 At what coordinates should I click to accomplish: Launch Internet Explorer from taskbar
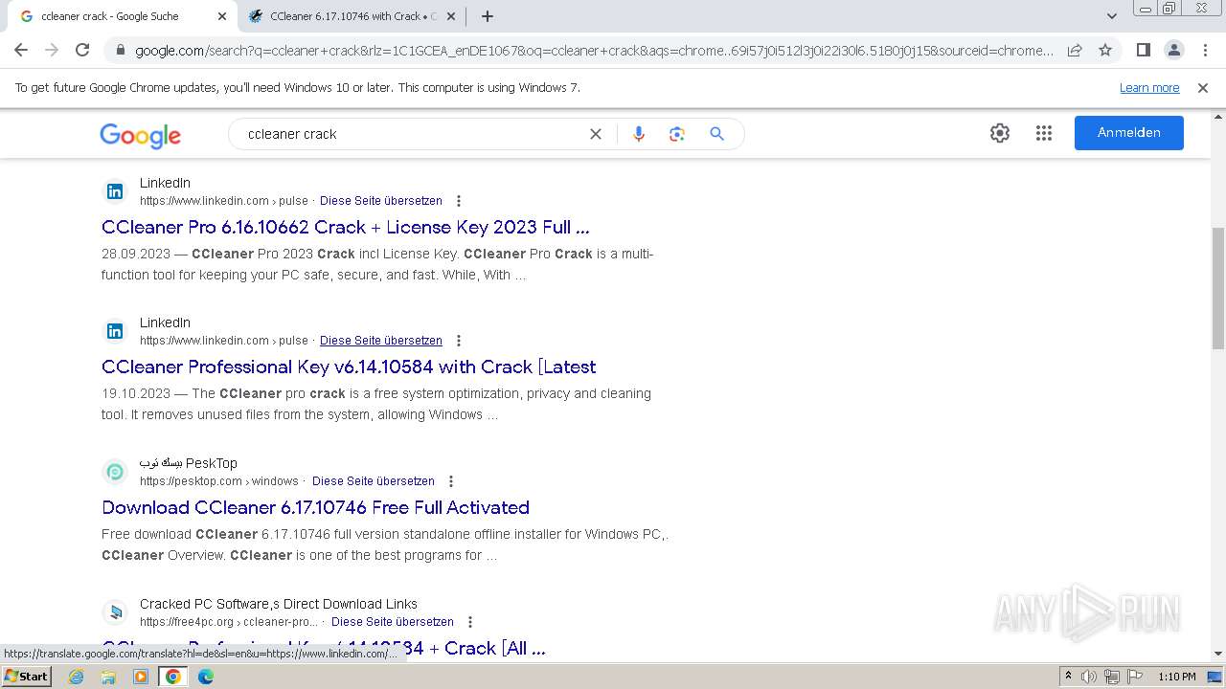(x=77, y=677)
